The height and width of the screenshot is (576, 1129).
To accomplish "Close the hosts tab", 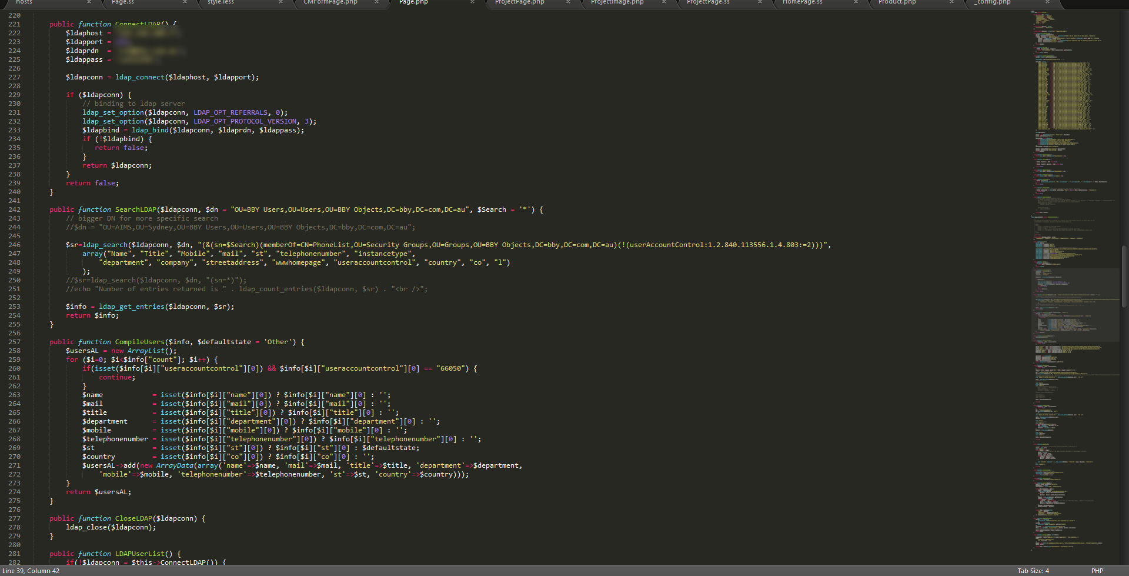I will 89,2.
